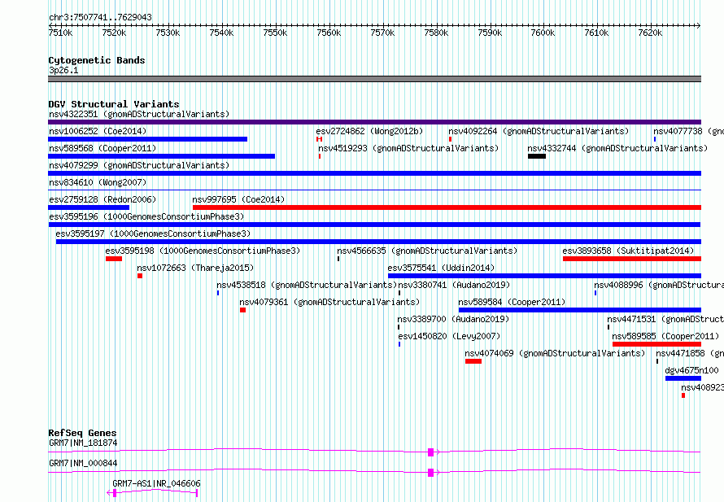Click the red nsv1072663 marker
This screenshot has width=724, height=502.
[x=140, y=276]
